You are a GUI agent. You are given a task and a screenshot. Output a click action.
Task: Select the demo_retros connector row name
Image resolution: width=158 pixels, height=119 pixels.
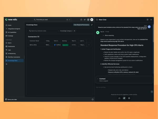click(x=33, y=45)
